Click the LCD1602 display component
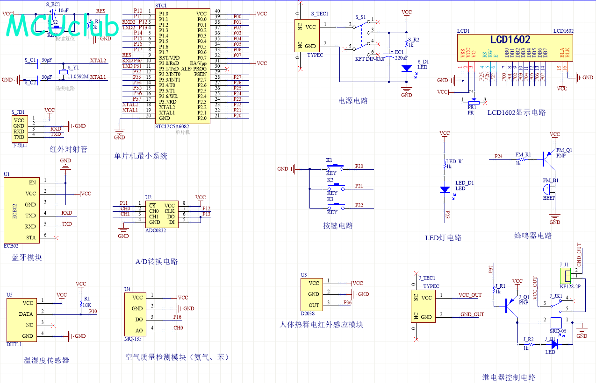 515,48
